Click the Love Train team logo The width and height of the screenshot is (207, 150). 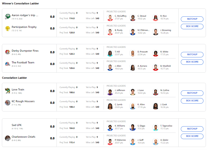pyautogui.click(x=8, y=91)
